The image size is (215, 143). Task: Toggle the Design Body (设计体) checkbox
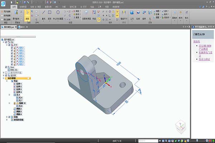click(x=6, y=75)
